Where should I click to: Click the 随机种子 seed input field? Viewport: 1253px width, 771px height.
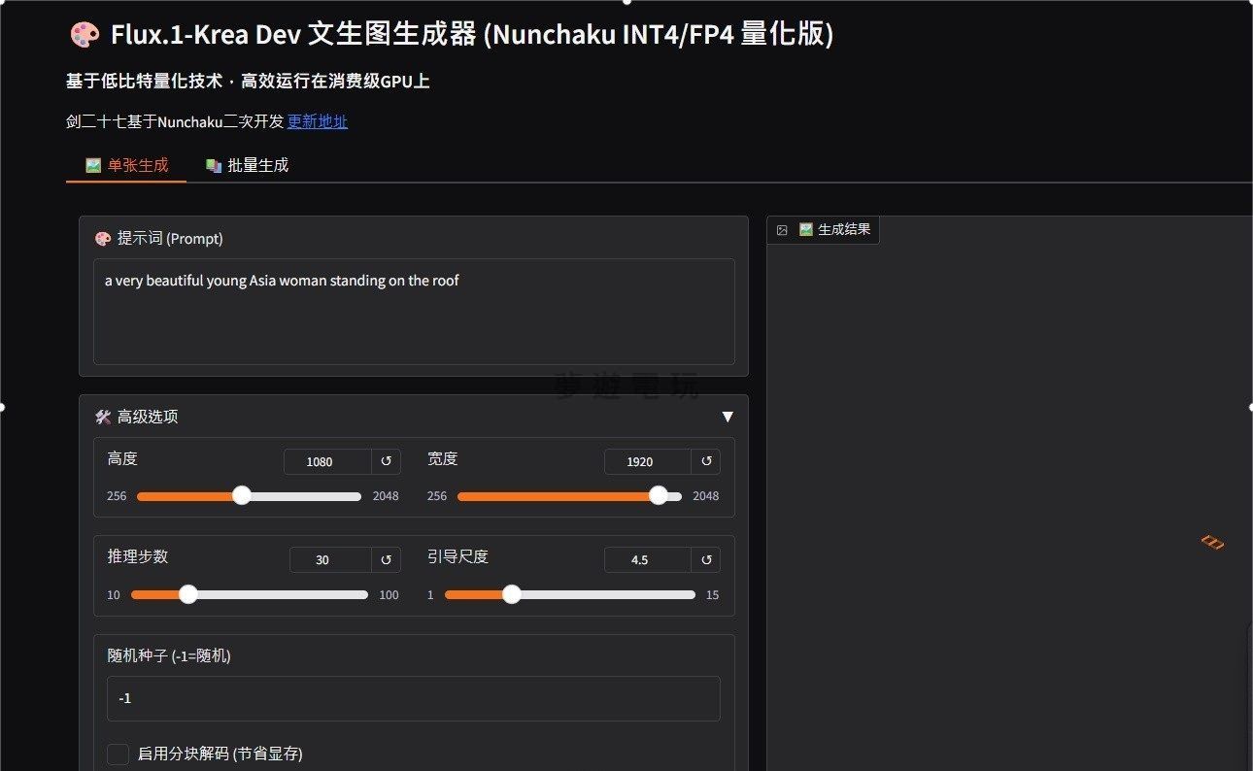tap(414, 698)
